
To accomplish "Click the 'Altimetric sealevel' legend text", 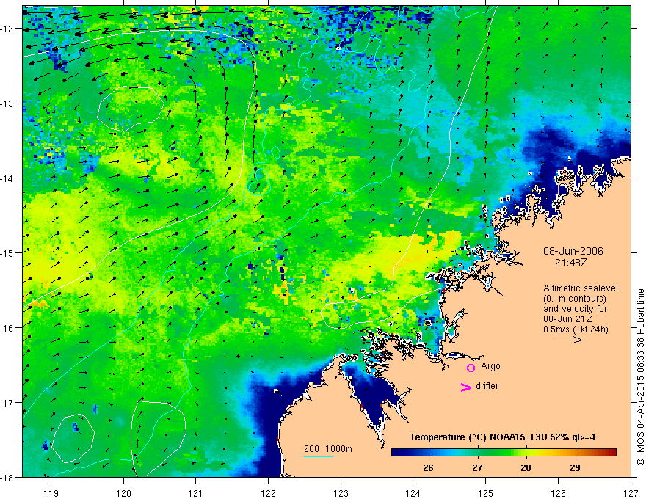I will [x=581, y=288].
